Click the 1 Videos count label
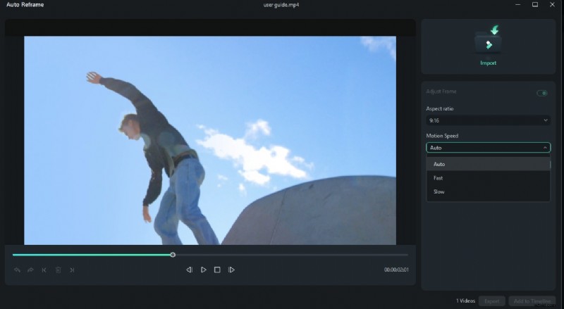 tap(465, 301)
